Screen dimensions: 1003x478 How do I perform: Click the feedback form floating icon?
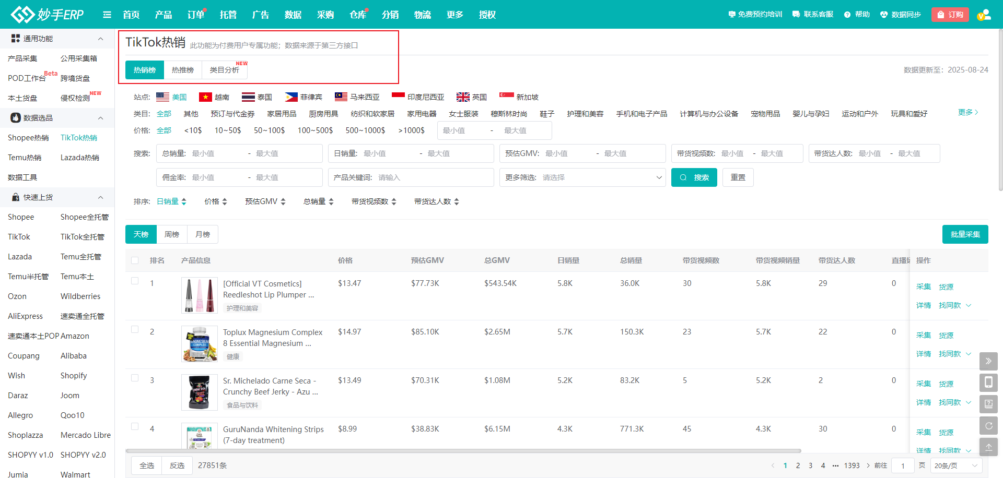988,404
